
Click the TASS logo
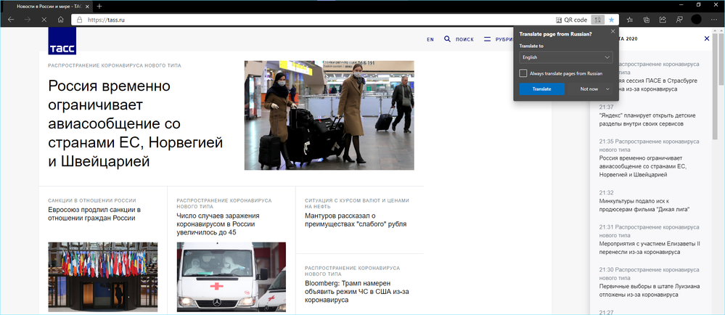pos(62,41)
